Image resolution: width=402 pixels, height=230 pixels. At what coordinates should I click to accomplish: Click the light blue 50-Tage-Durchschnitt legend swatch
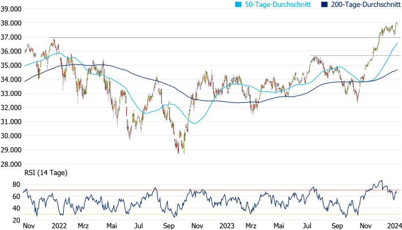pos(238,4)
